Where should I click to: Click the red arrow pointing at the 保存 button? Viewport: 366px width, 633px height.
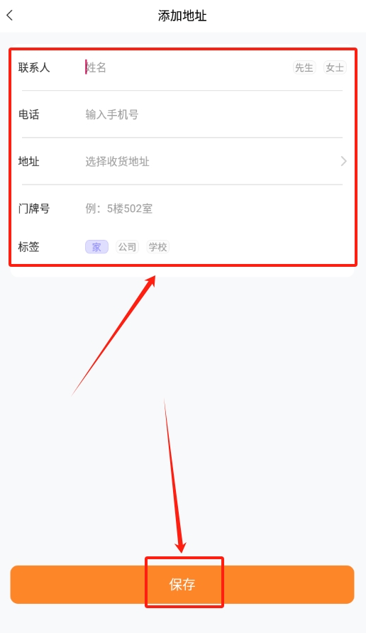(174, 476)
